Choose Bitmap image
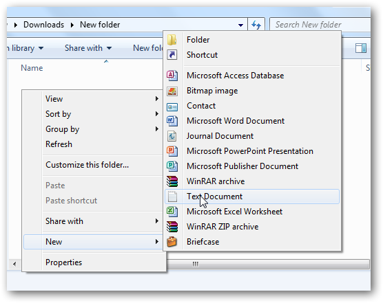Viewport: 383px width, 303px height. coord(252,91)
